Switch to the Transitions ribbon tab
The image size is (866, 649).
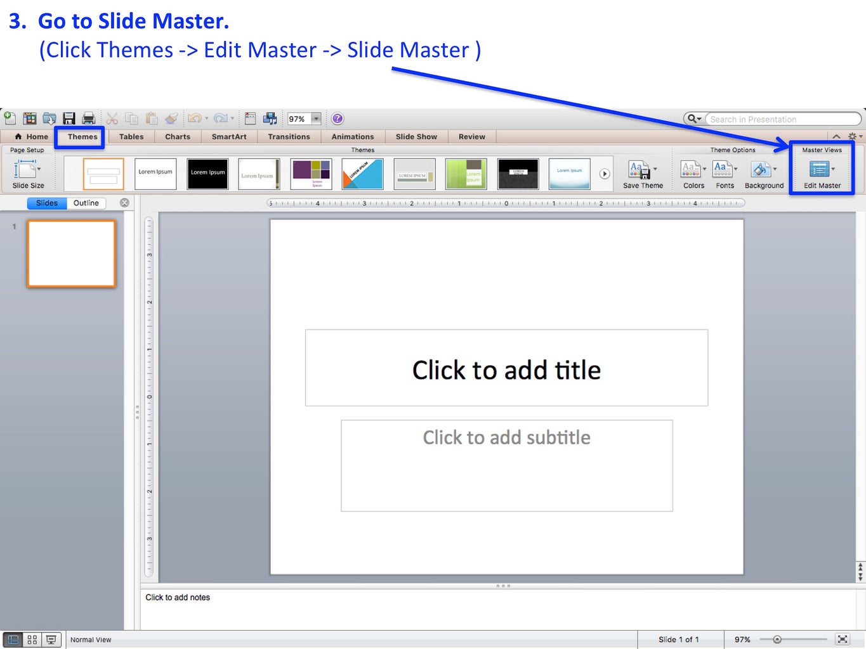(x=289, y=136)
